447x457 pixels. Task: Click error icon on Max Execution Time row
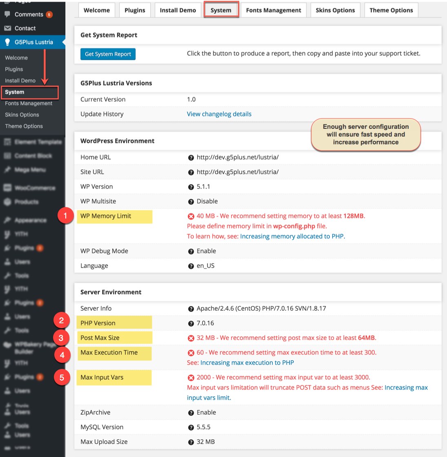[191, 353]
